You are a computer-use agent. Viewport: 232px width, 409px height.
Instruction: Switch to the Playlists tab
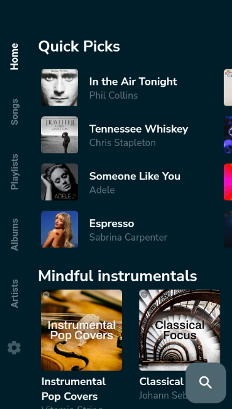point(14,171)
